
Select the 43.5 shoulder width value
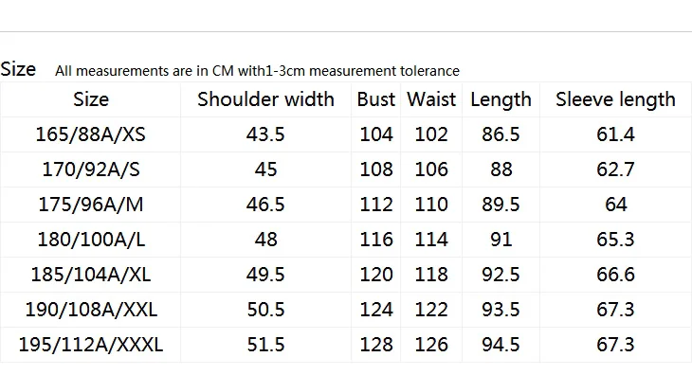[265, 134]
